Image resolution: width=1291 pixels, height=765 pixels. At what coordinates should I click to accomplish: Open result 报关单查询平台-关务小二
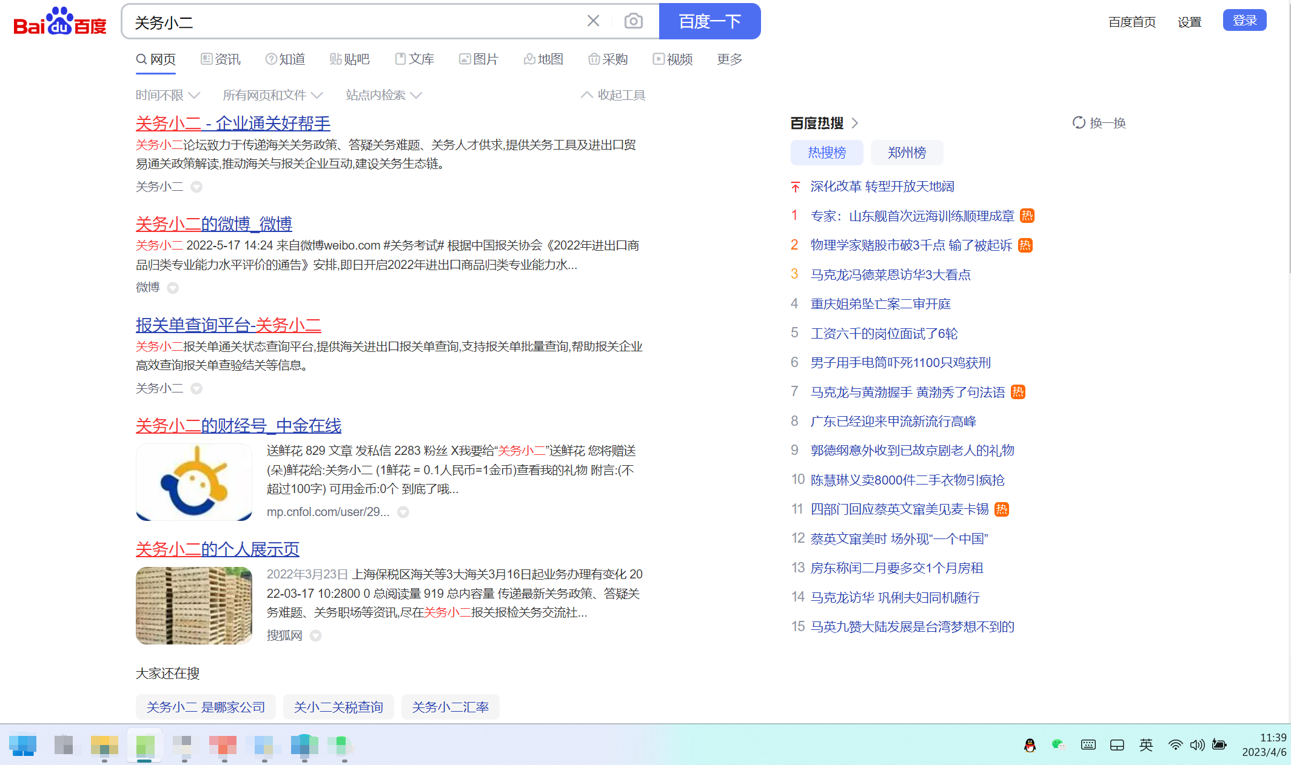[229, 325]
